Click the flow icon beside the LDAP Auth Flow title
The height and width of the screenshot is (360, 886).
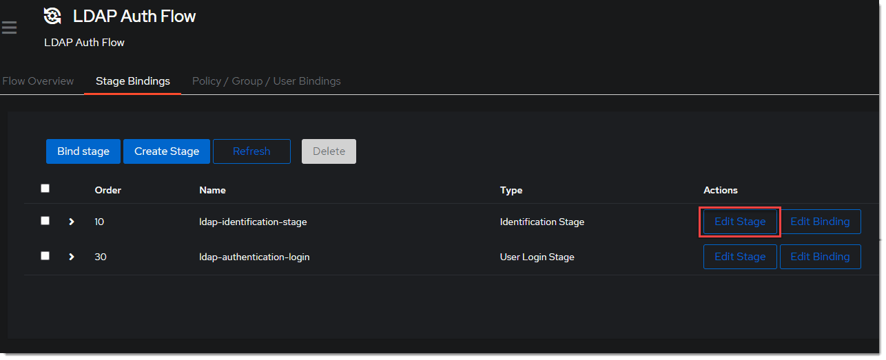53,16
